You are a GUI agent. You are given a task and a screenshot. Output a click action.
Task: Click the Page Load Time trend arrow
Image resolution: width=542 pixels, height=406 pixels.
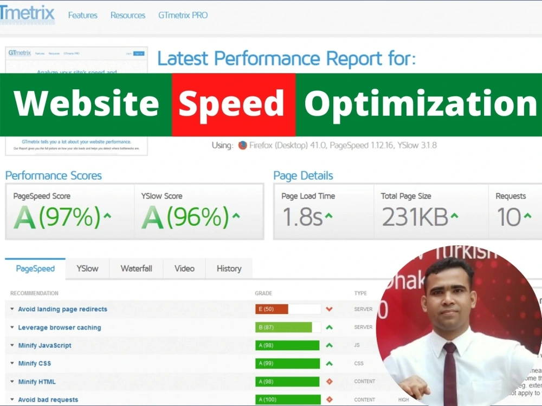(x=329, y=216)
